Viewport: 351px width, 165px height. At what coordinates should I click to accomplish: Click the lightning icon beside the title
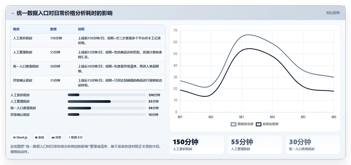click(13, 13)
